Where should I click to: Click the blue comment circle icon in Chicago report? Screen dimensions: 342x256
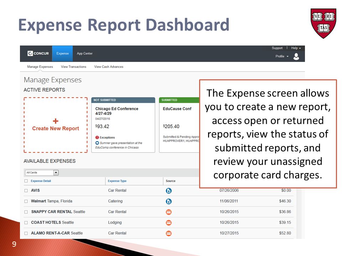97,143
